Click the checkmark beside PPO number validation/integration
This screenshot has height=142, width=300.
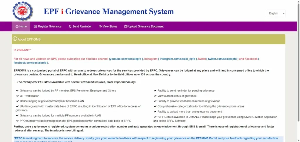pos(17,121)
